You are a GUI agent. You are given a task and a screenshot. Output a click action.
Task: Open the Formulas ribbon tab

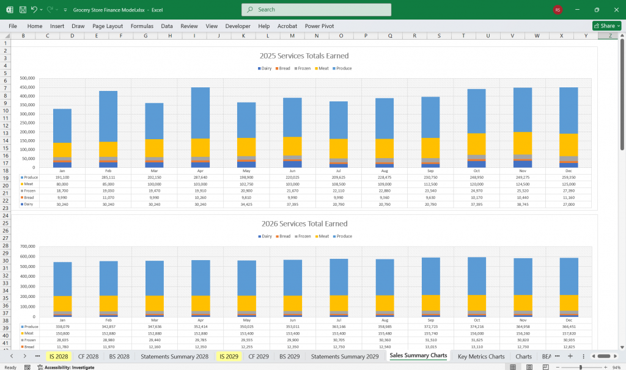[x=142, y=26]
